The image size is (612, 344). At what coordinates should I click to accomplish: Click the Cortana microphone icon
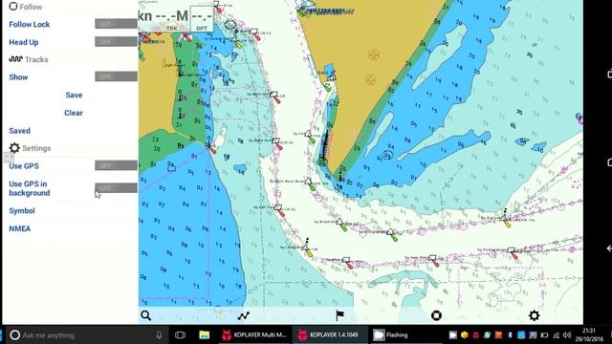[x=159, y=335]
